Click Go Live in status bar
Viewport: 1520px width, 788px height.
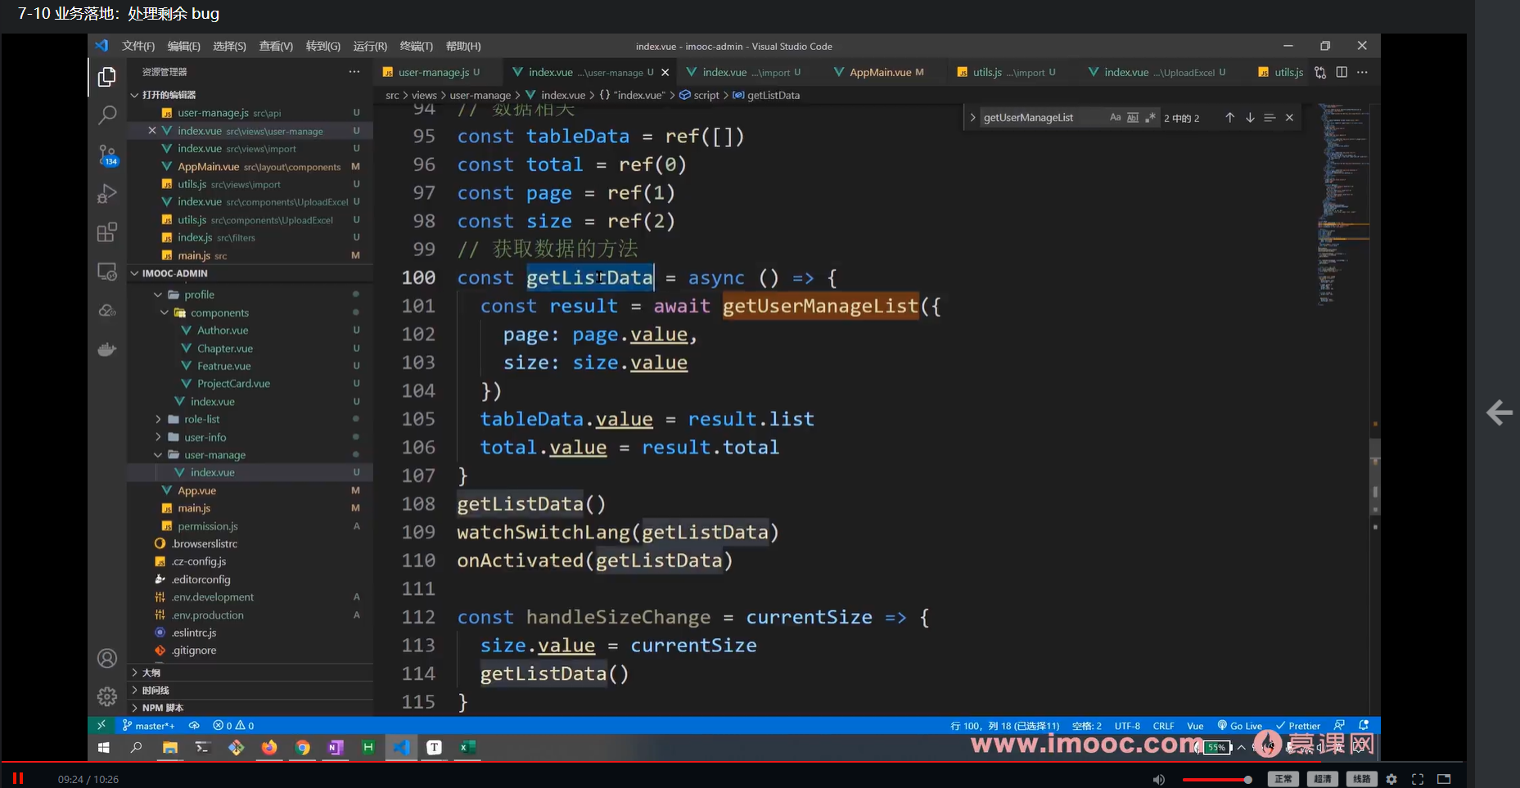point(1240,726)
